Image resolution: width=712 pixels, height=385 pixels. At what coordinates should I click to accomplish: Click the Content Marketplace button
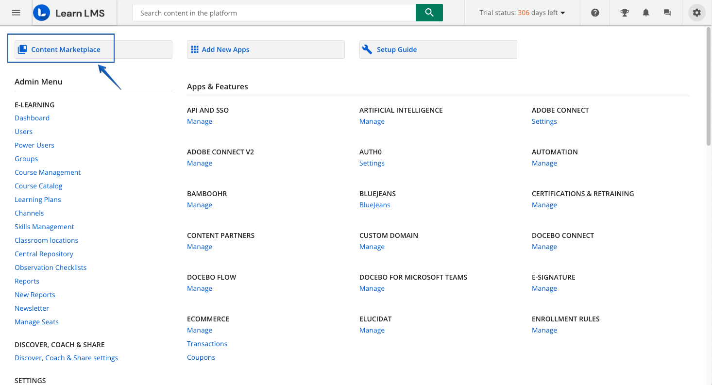pyautogui.click(x=93, y=50)
